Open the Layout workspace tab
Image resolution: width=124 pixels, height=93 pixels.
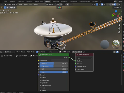(x=5, y=2)
